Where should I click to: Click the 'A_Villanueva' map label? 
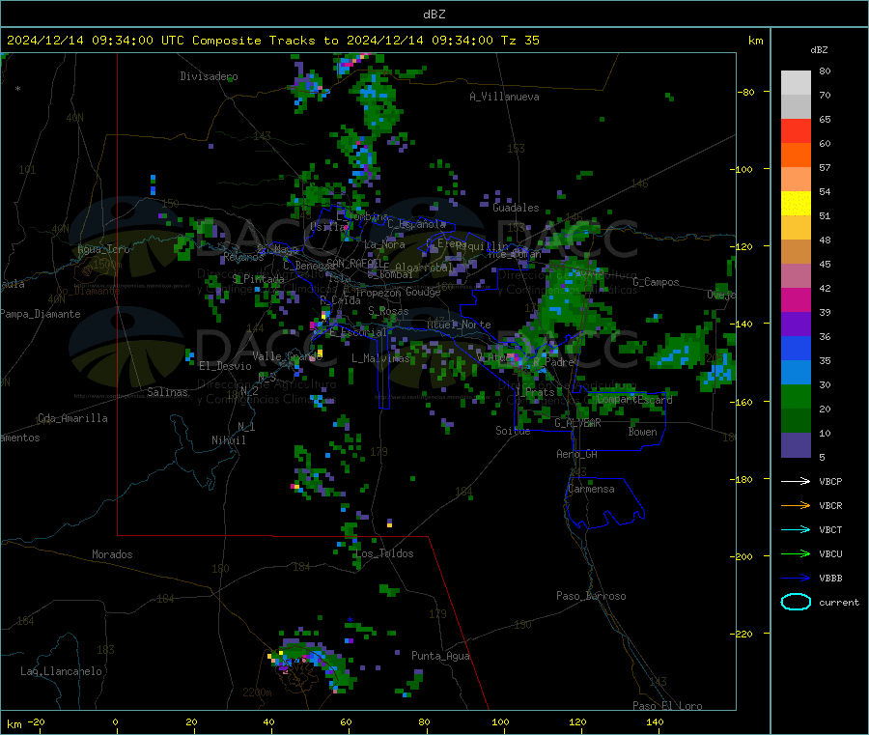[504, 97]
